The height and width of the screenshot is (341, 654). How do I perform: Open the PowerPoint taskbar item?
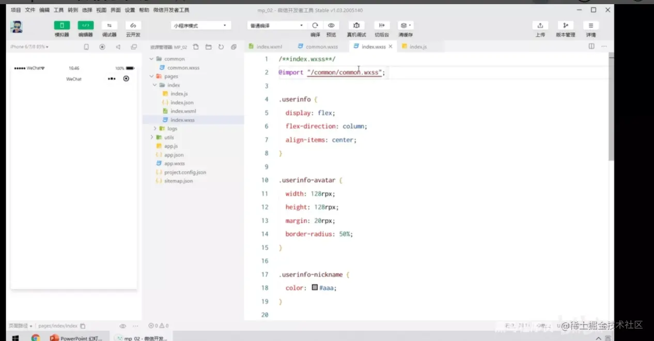point(76,338)
